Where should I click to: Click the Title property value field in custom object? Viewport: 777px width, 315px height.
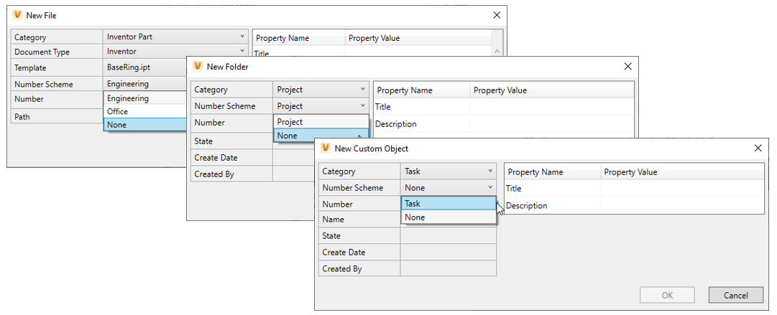click(681, 189)
